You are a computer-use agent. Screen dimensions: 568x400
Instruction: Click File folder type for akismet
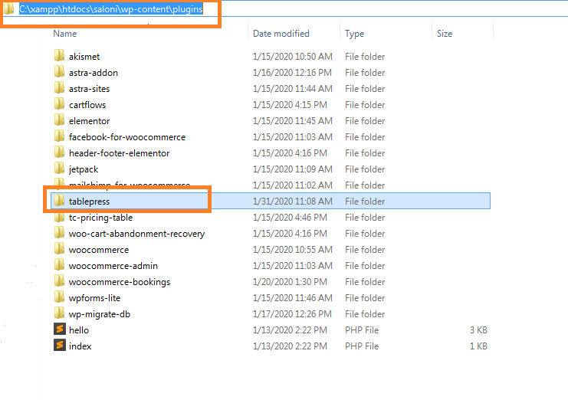tap(365, 57)
